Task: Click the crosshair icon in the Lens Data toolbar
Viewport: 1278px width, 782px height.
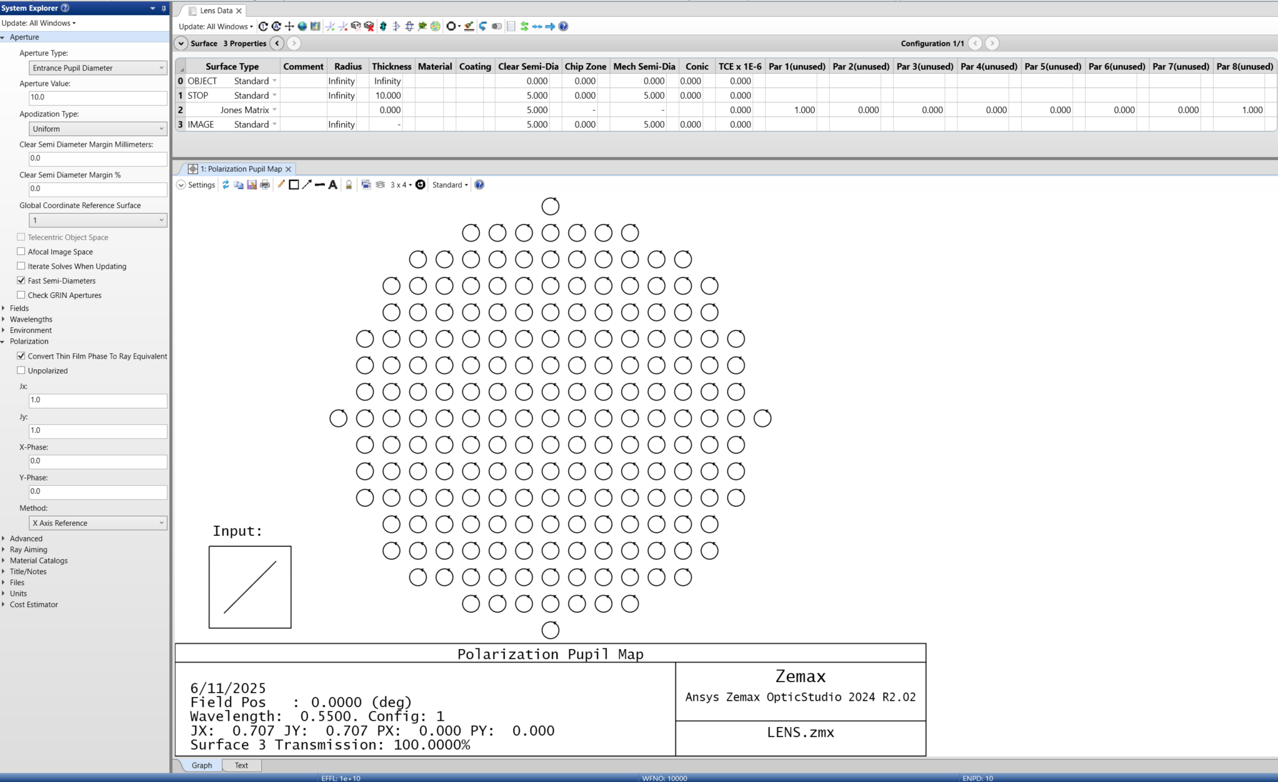Action: [x=289, y=26]
